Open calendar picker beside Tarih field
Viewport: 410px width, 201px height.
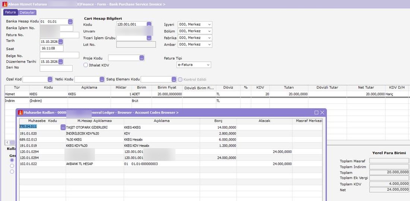[61, 42]
